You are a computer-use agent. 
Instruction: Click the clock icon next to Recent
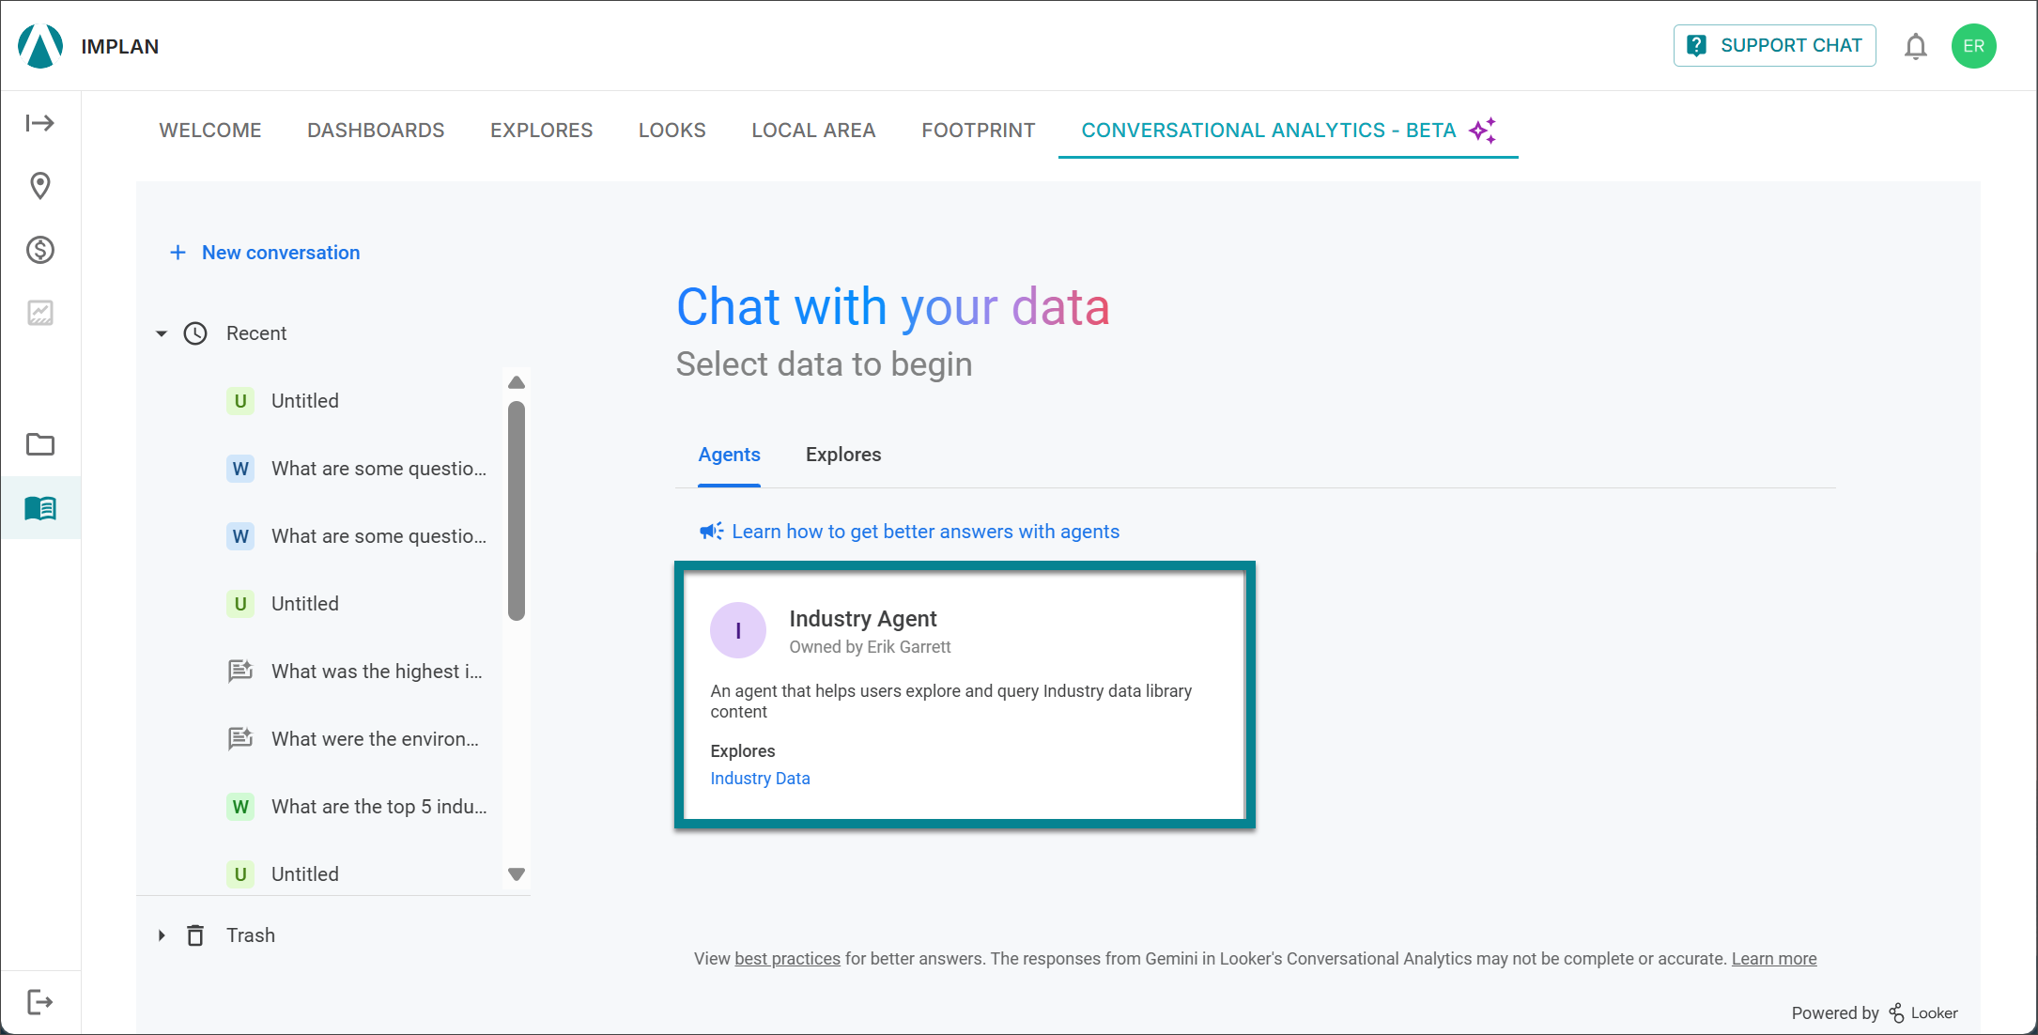click(195, 333)
